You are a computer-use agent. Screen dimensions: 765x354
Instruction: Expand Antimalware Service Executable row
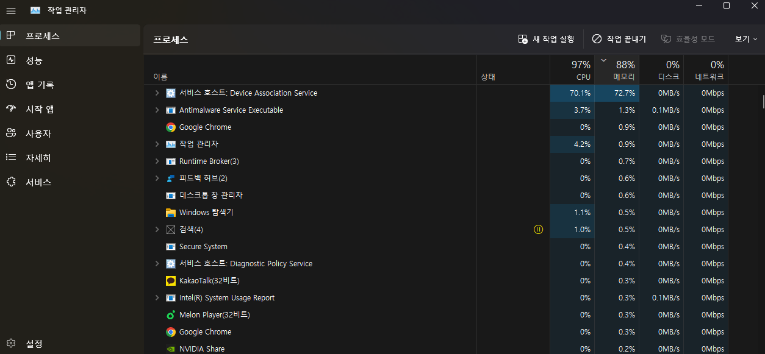(x=157, y=110)
